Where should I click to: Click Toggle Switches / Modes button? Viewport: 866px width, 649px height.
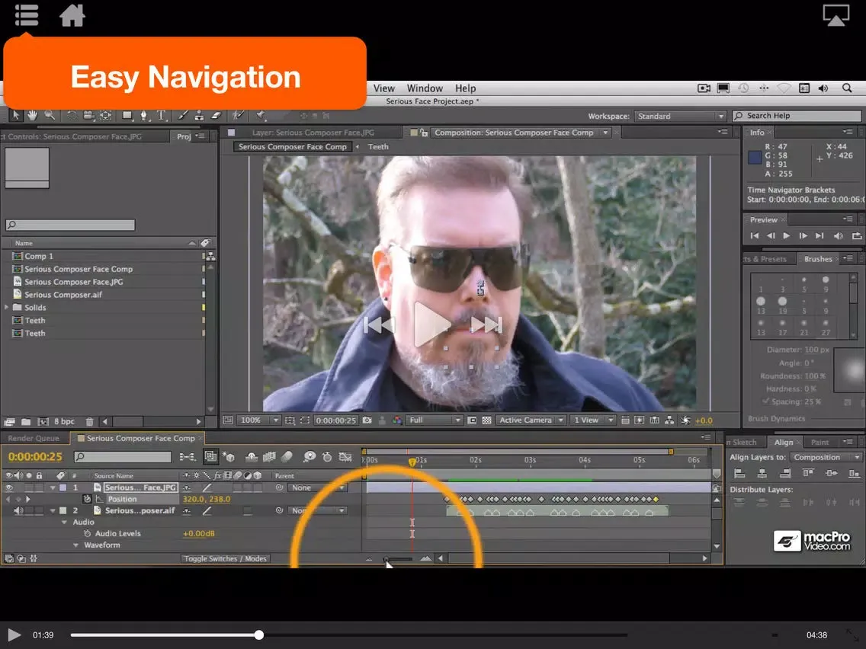coord(226,559)
